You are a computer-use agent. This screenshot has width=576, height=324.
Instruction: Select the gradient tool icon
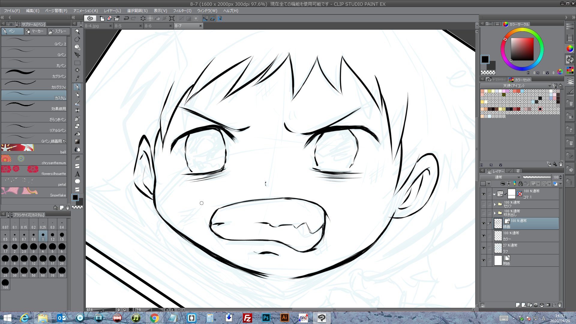tap(77, 142)
